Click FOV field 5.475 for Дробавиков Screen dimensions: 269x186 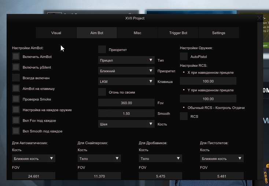pyautogui.click(x=161, y=176)
